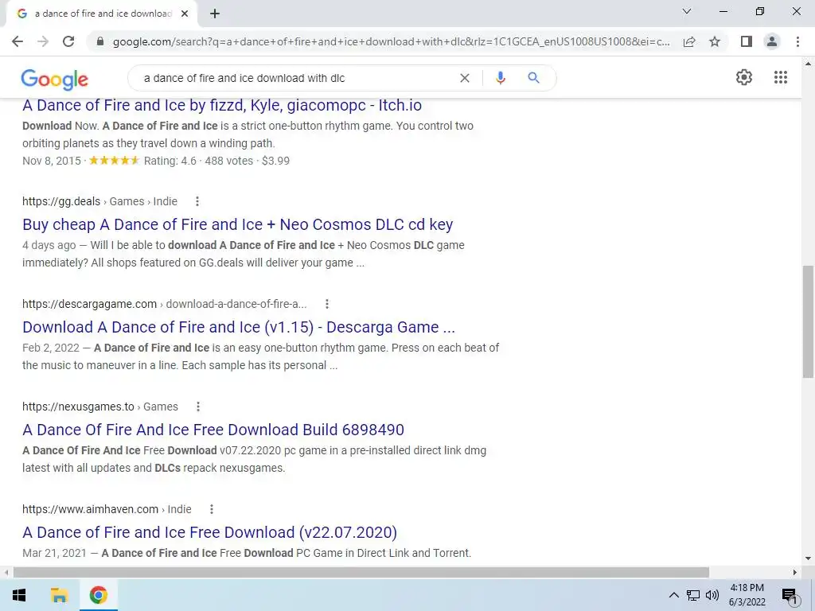815x611 pixels.
Task: Open the Itch.io A Dance of Fire and Ice result
Action: click(x=222, y=106)
